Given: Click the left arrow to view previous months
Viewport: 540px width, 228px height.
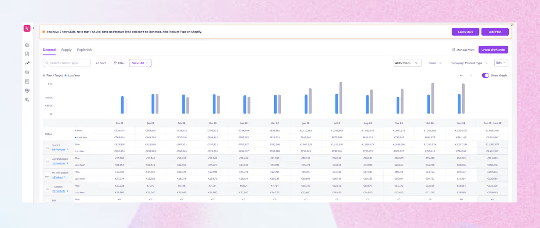Looking at the screenshot, I should (x=461, y=76).
